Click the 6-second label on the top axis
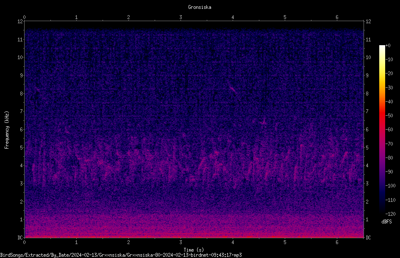 click(337, 17)
